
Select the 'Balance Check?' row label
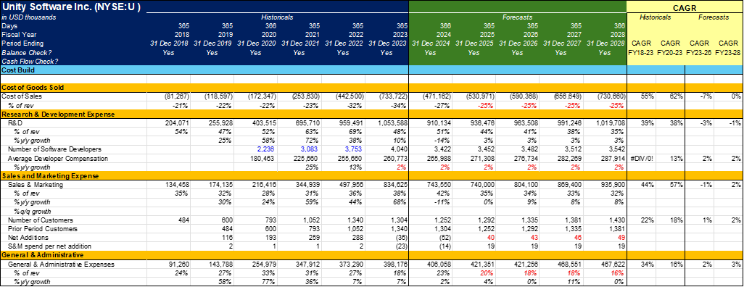[27, 53]
